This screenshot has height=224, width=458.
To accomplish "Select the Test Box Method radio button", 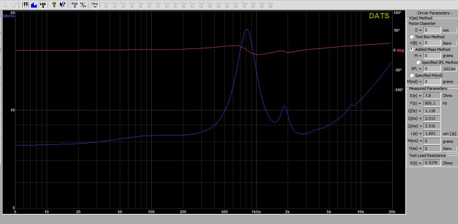I will click(x=412, y=37).
